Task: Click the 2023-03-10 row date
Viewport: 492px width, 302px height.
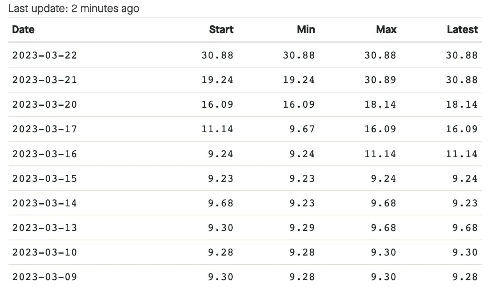Action: pos(44,252)
